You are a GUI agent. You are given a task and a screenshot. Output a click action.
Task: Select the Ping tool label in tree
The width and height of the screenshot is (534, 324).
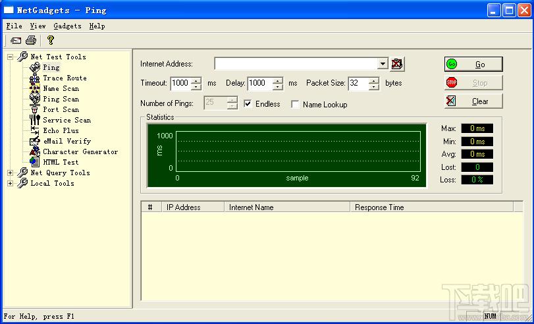[x=51, y=67]
